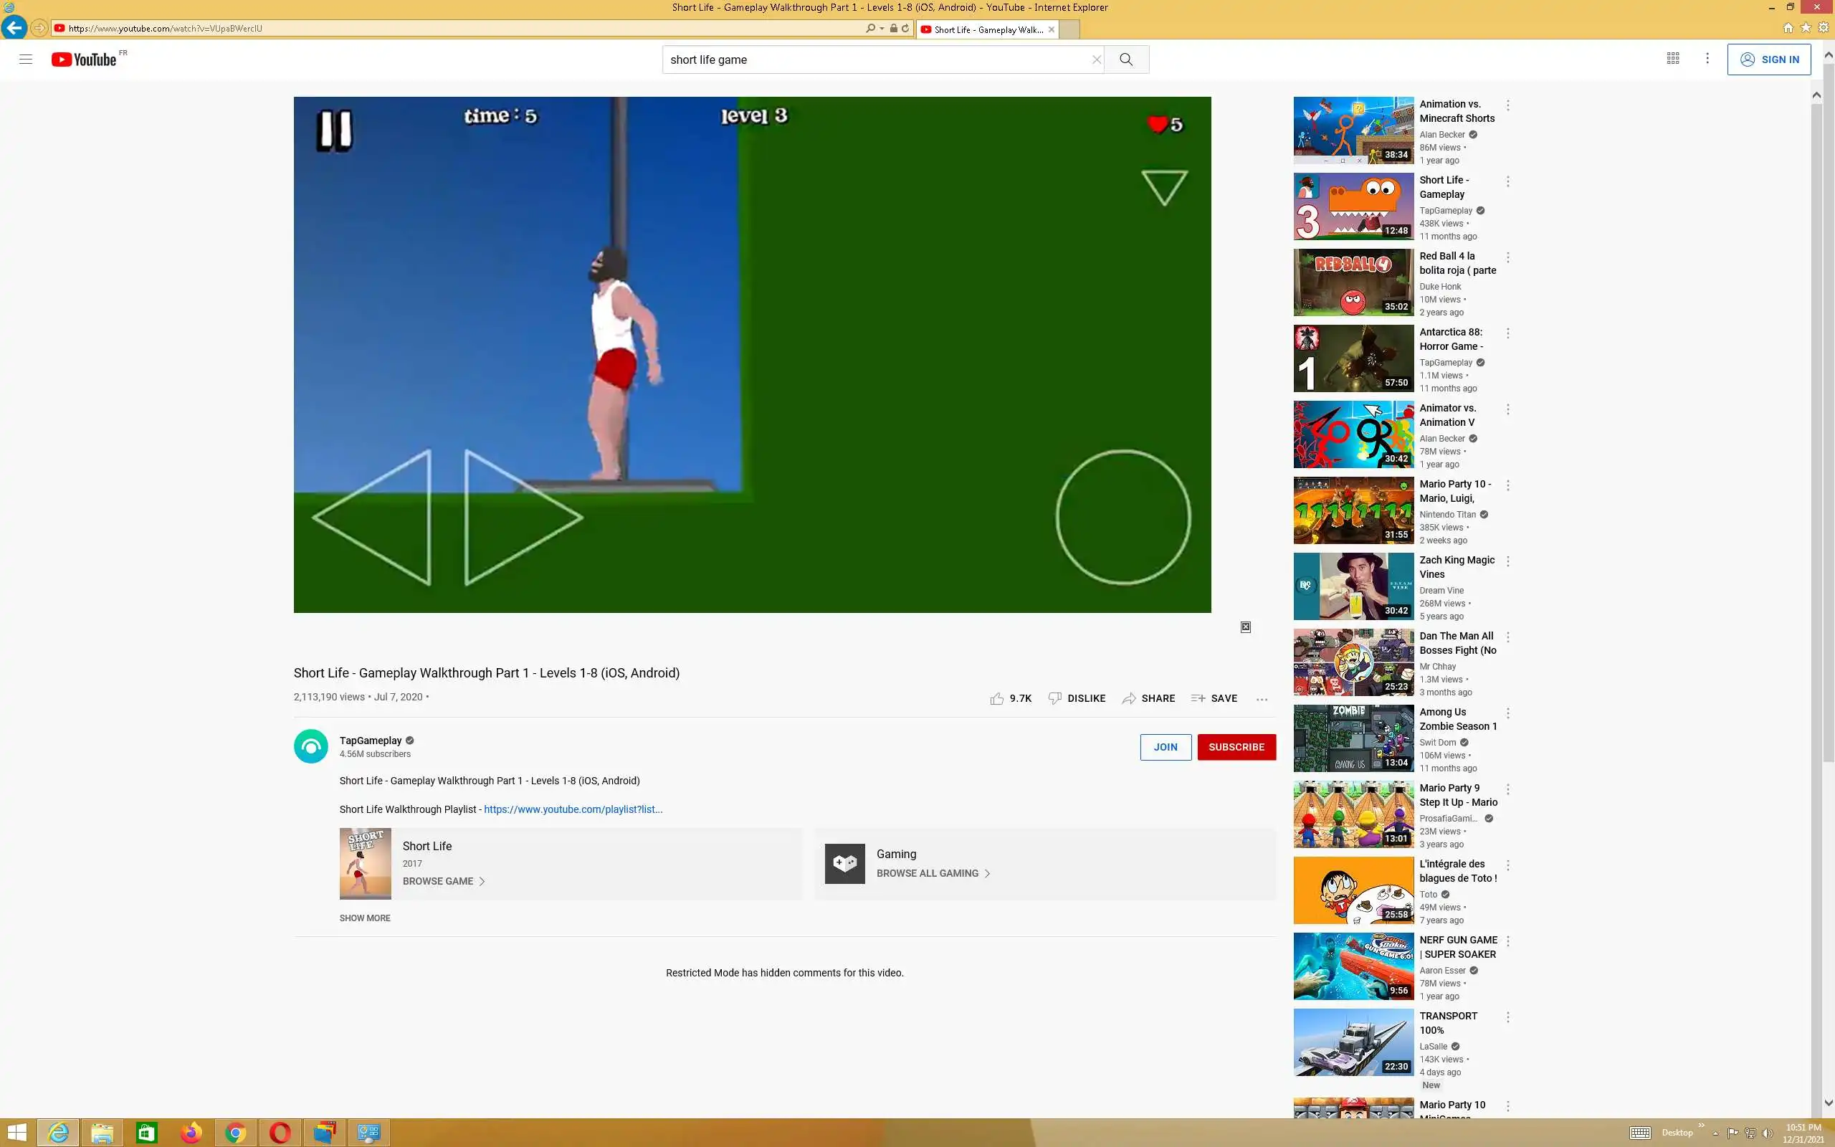Toggle the Dislike button

tap(1077, 698)
